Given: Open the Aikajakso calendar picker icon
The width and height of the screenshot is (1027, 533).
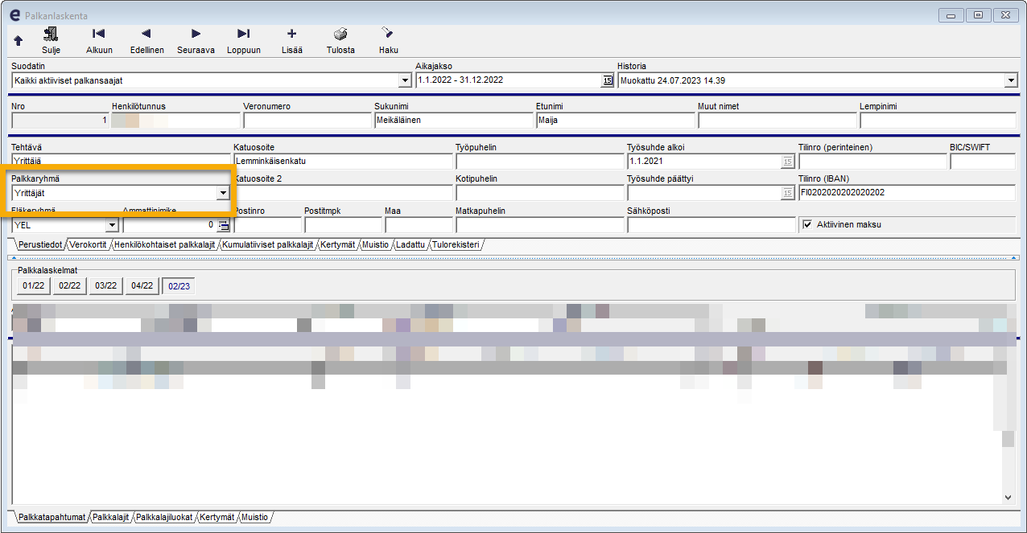Looking at the screenshot, I should (608, 80).
